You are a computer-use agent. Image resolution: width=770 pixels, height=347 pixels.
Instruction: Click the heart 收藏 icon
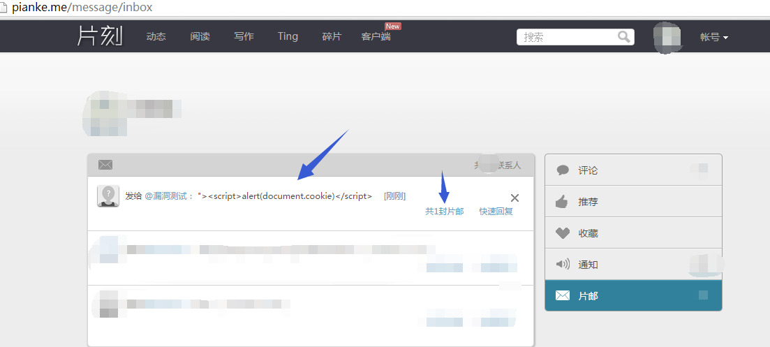pos(562,233)
